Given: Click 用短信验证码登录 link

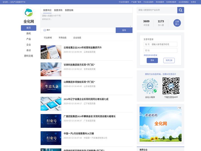Looking at the screenshot, I should pyautogui.click(x=150, y=55).
